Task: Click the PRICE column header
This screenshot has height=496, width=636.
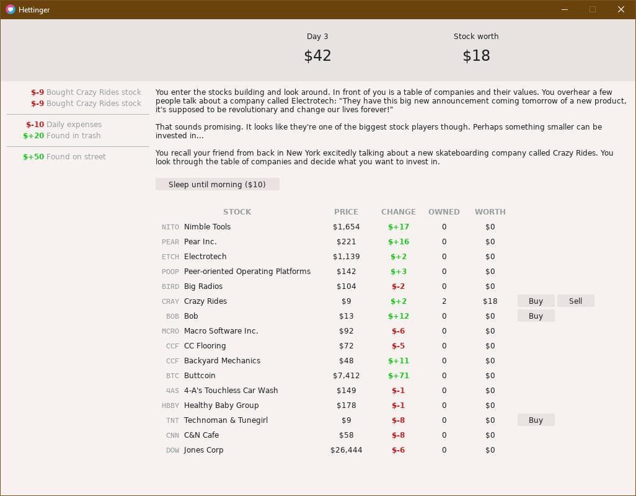Action: (x=346, y=212)
